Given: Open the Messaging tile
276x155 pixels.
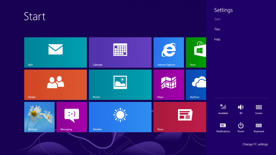Looking at the screenshot, I should pyautogui.click(x=71, y=117).
